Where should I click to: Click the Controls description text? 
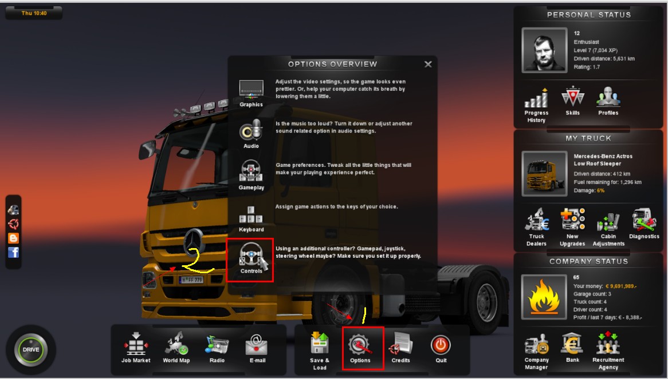click(x=348, y=253)
